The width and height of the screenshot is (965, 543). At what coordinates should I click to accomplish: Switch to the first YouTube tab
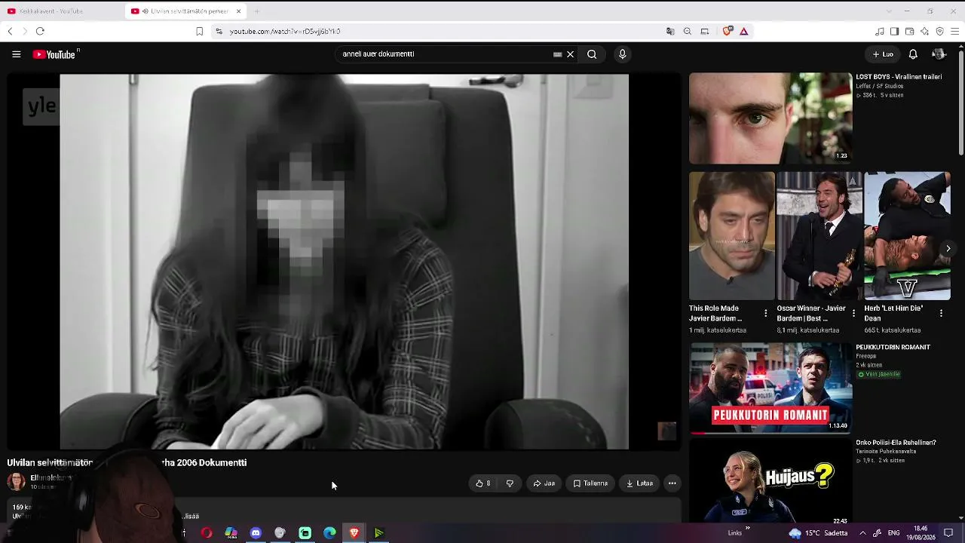[62, 11]
